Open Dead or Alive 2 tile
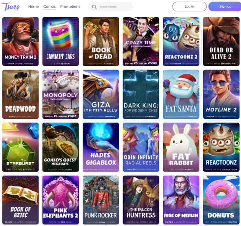The image size is (241, 226). tap(221, 41)
